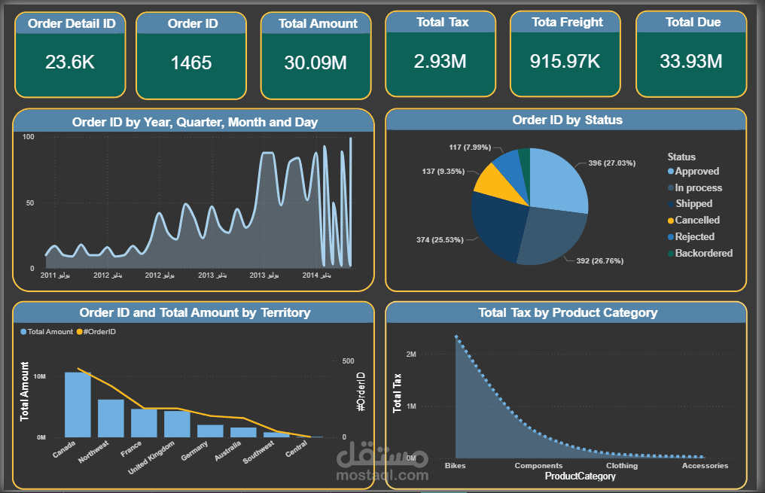Select the Bikes category label
The image size is (765, 493).
(x=455, y=465)
